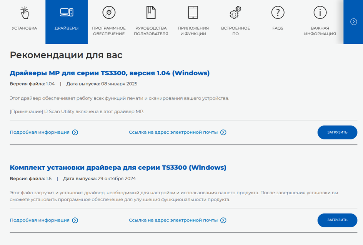Download the MP drivers version 1.04

coord(337,132)
